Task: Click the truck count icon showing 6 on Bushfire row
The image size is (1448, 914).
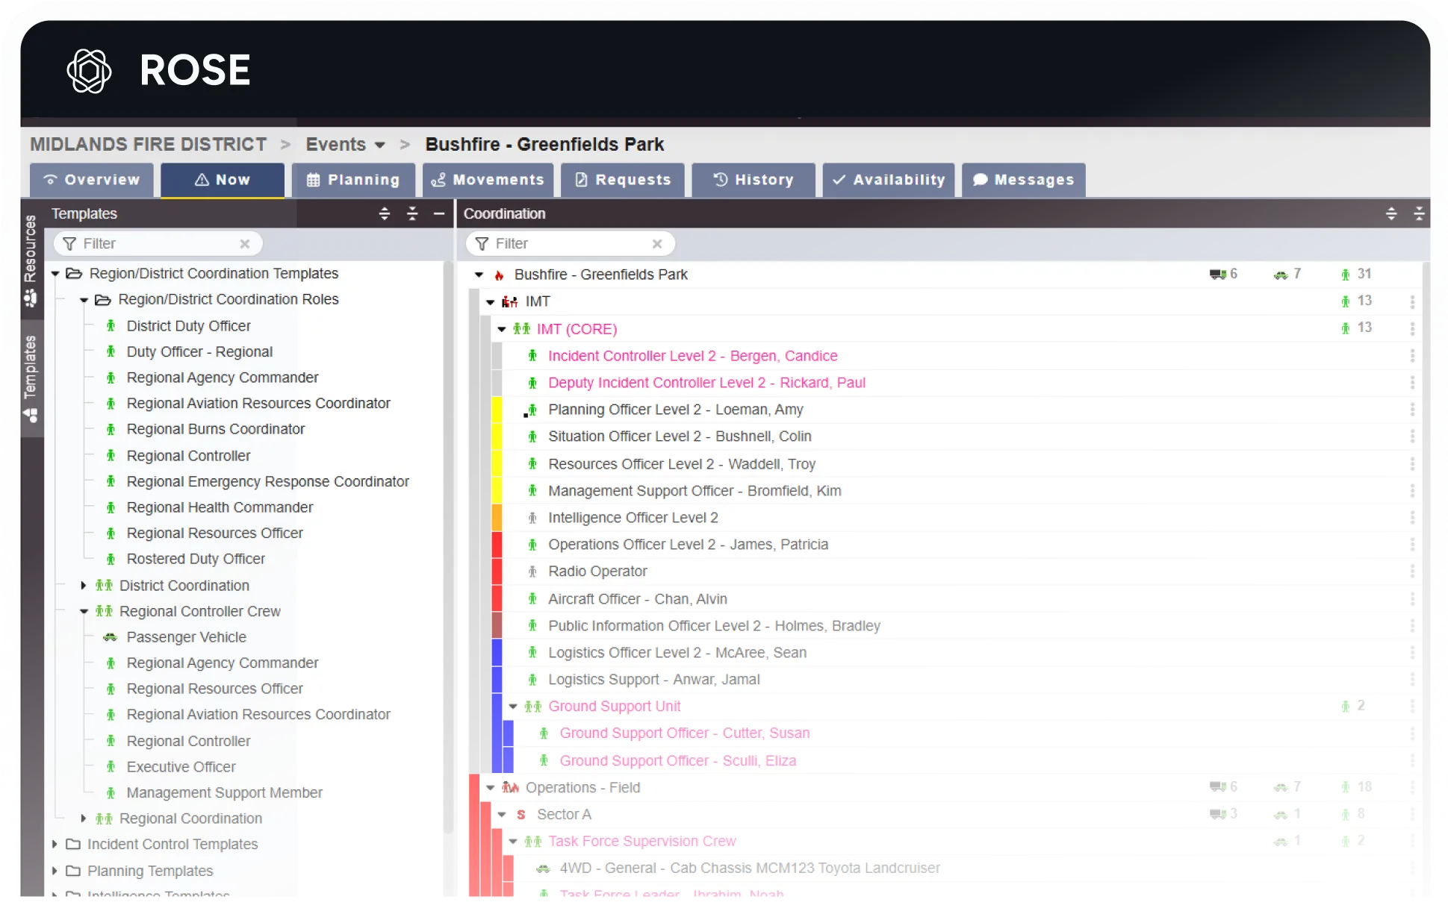Action: [1219, 274]
